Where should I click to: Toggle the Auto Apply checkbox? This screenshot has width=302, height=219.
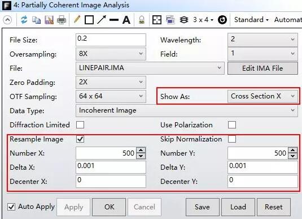[11, 207]
